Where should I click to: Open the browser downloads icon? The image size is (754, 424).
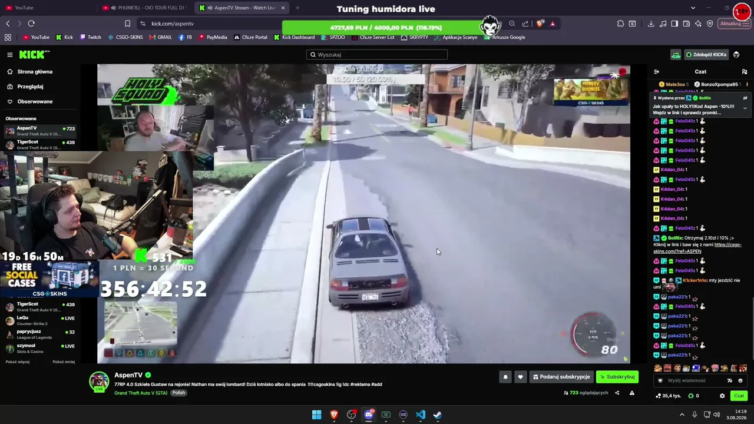[651, 24]
